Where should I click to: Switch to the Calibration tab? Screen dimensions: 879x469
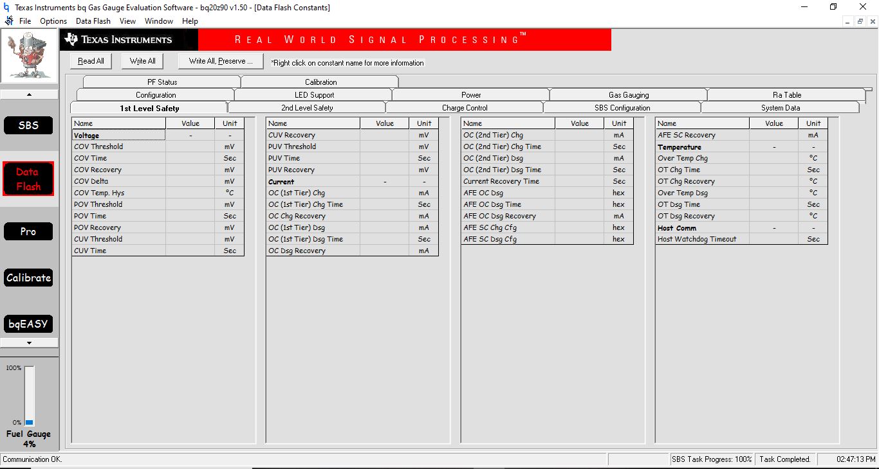coord(320,82)
